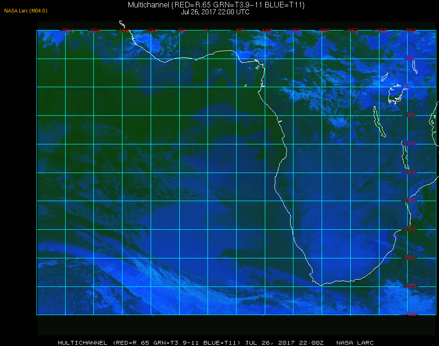Select the 25S latitude label

coord(410,229)
